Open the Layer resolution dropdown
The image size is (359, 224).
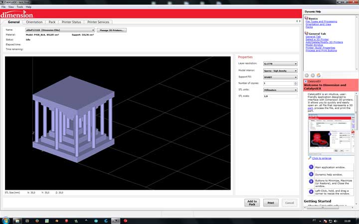(x=280, y=64)
